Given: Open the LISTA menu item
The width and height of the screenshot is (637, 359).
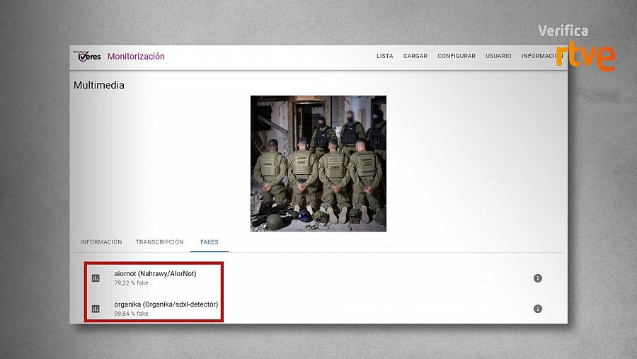Looking at the screenshot, I should [x=384, y=57].
